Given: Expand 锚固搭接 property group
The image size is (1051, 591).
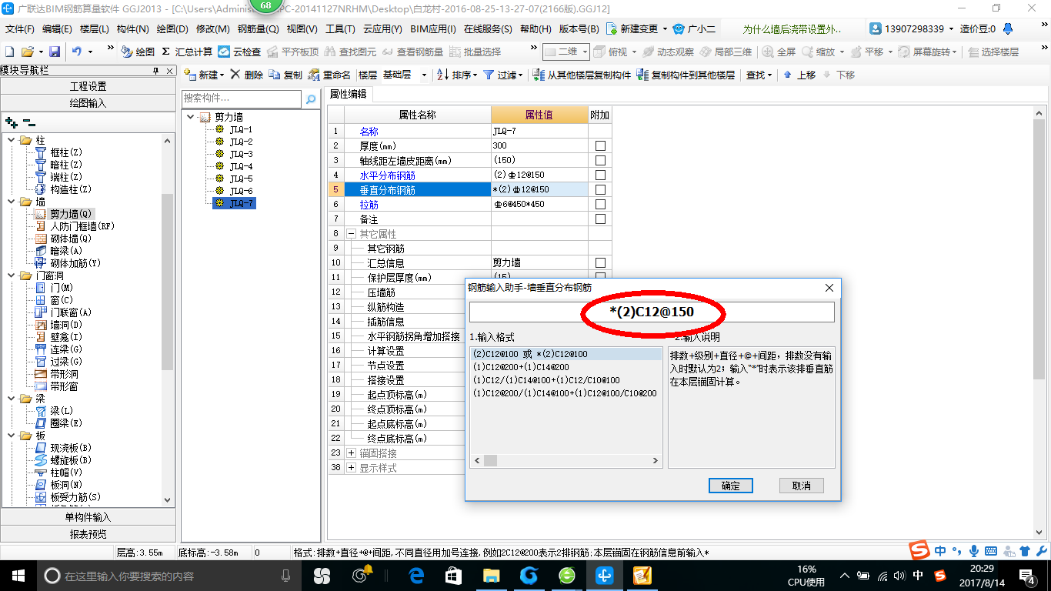Looking at the screenshot, I should [x=352, y=452].
